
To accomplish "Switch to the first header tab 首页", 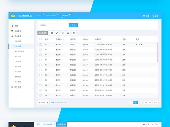I will (x=39, y=16).
